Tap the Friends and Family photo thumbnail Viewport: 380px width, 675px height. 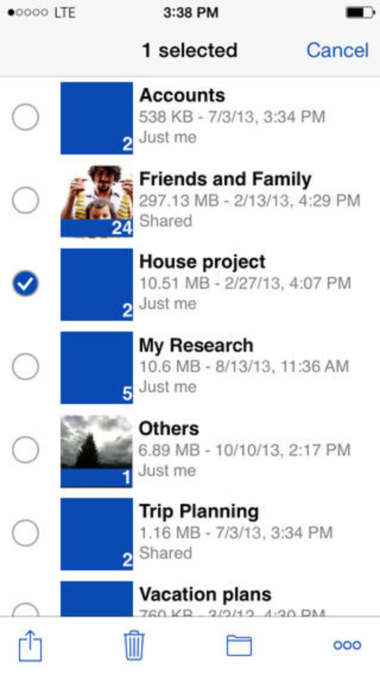pos(97,201)
